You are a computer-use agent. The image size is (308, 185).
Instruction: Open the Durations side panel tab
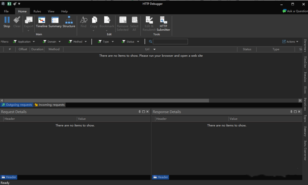(305, 104)
